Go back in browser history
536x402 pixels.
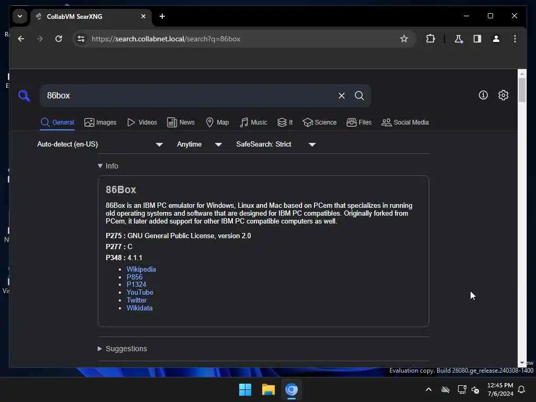(21, 39)
